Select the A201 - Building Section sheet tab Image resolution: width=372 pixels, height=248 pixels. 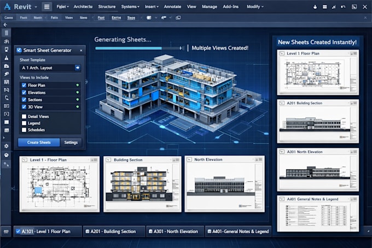[114, 232]
